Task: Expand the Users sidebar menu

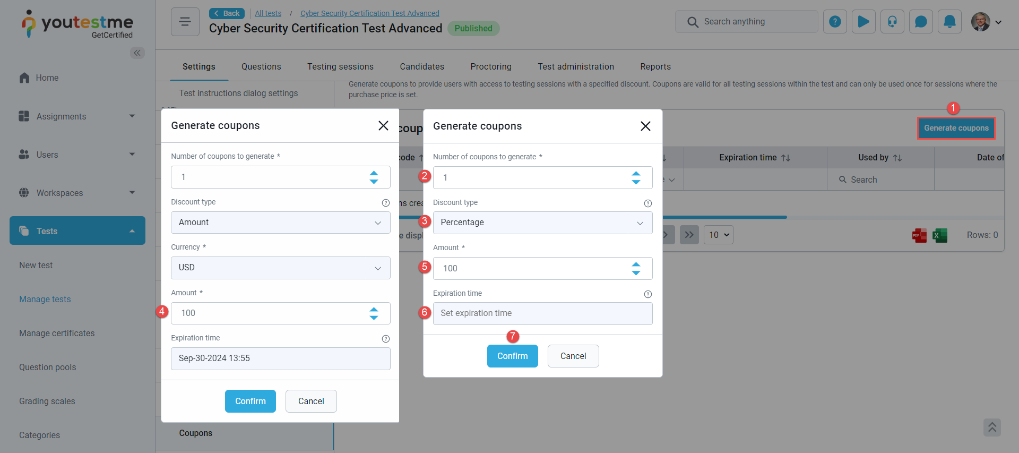Action: click(x=77, y=155)
